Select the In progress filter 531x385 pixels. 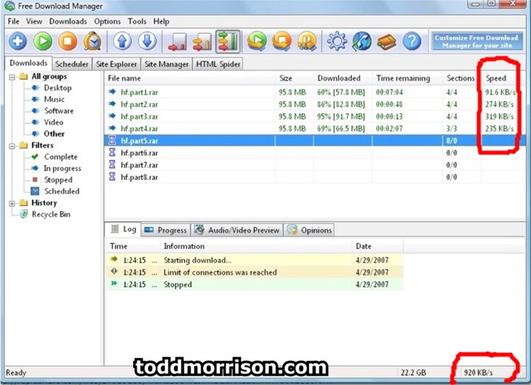(63, 168)
